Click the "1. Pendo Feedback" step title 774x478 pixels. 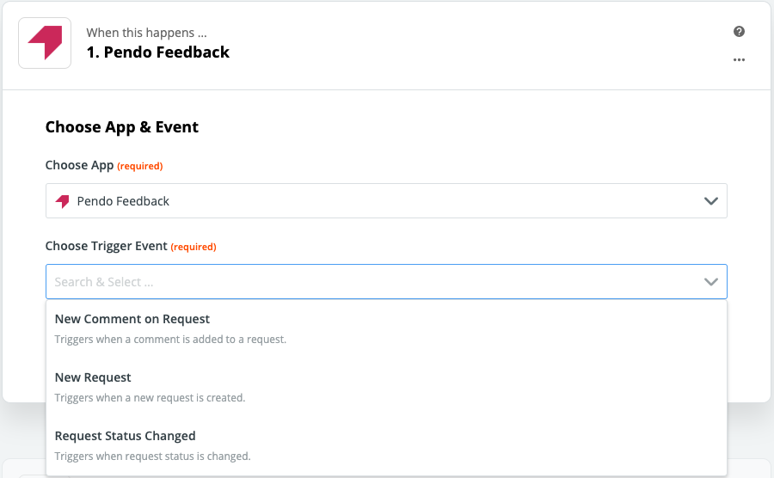coord(158,52)
